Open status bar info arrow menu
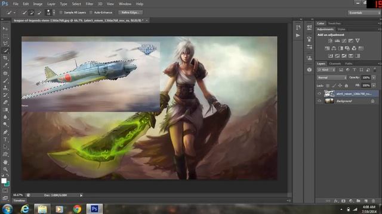The height and width of the screenshot is (214, 382). pyautogui.click(x=81, y=196)
